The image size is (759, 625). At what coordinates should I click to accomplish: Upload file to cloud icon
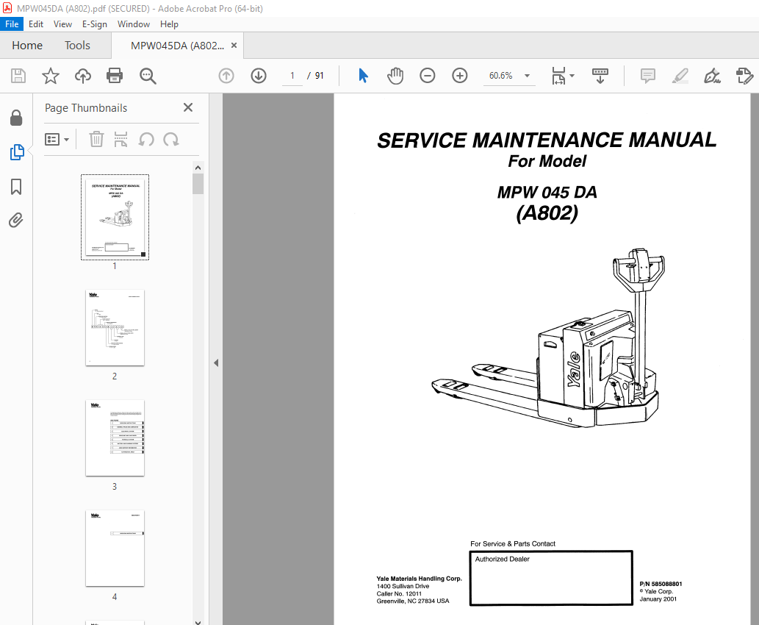point(83,76)
